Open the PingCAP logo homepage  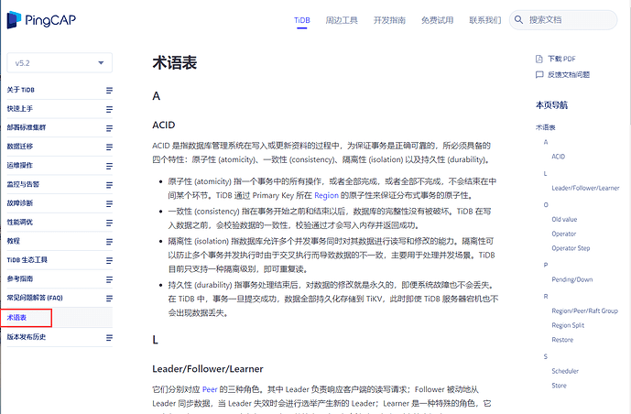pyautogui.click(x=41, y=20)
